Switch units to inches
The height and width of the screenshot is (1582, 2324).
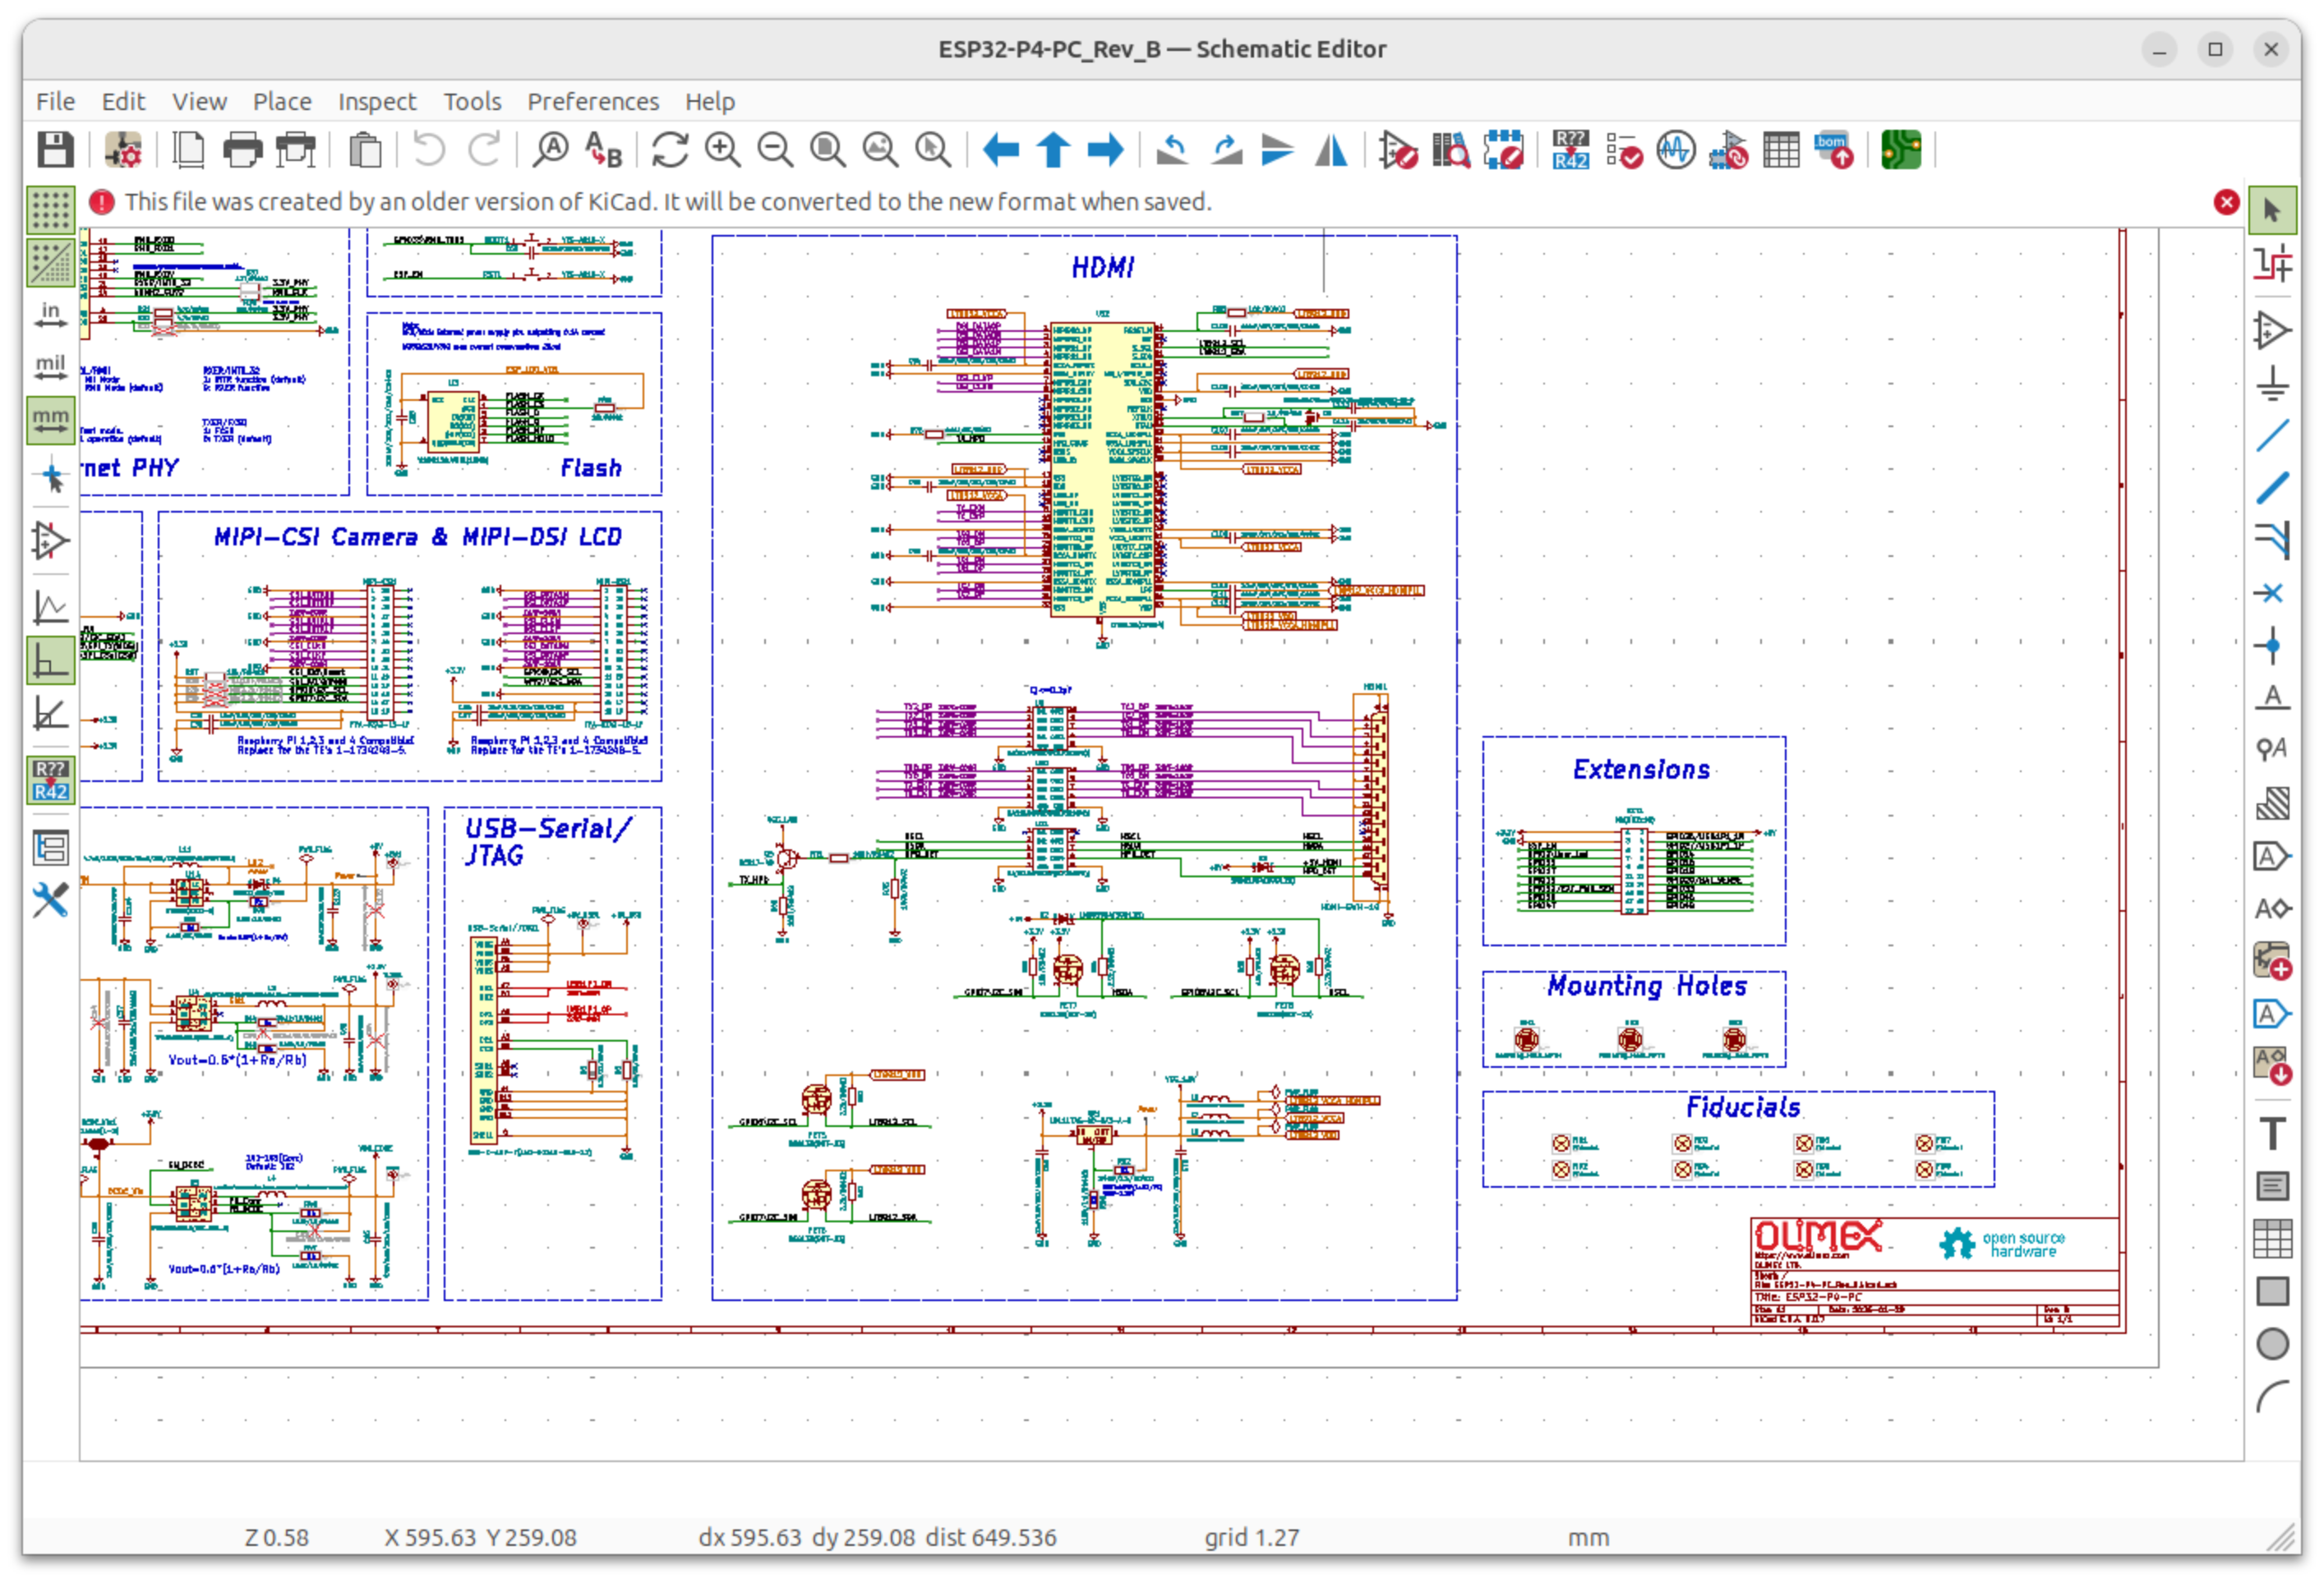pyautogui.click(x=50, y=315)
